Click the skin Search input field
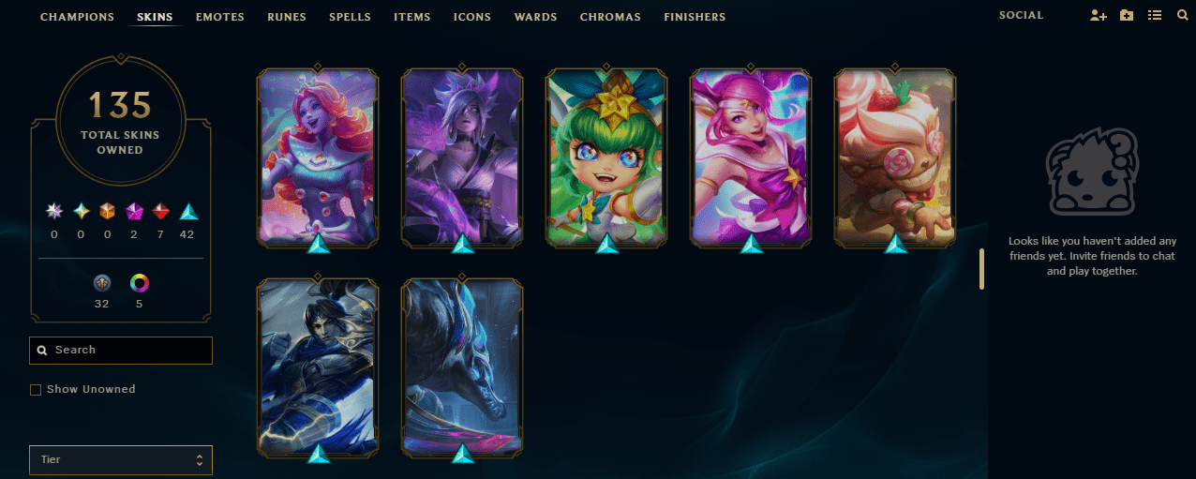Image resolution: width=1196 pixels, height=479 pixels. (x=121, y=351)
